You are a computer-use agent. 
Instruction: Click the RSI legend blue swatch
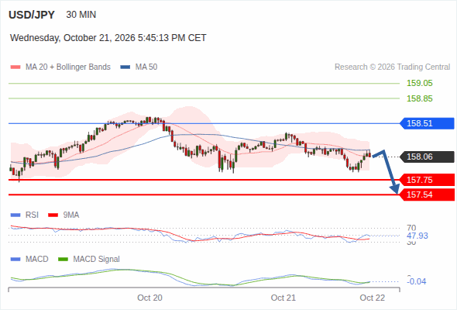point(15,215)
